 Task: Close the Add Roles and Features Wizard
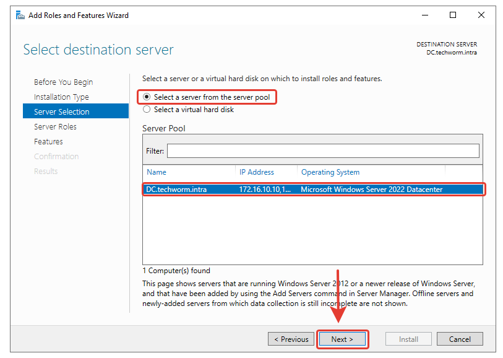[x=481, y=15]
